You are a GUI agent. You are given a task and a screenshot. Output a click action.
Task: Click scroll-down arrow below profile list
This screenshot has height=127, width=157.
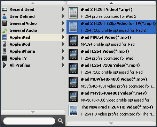pyautogui.click(x=111, y=124)
